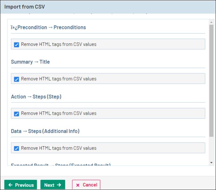
Task: Click the Remove HTML tags label under Summary
Action: point(59,79)
